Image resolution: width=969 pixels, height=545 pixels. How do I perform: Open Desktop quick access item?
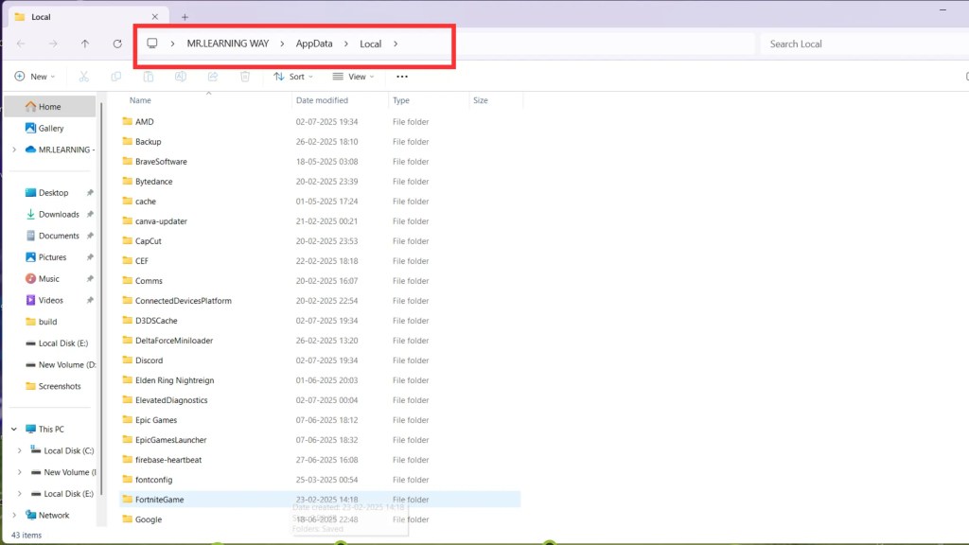(x=53, y=193)
